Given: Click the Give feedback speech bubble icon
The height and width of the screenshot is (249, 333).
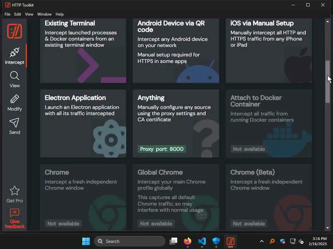Looking at the screenshot, I should click(x=14, y=213).
